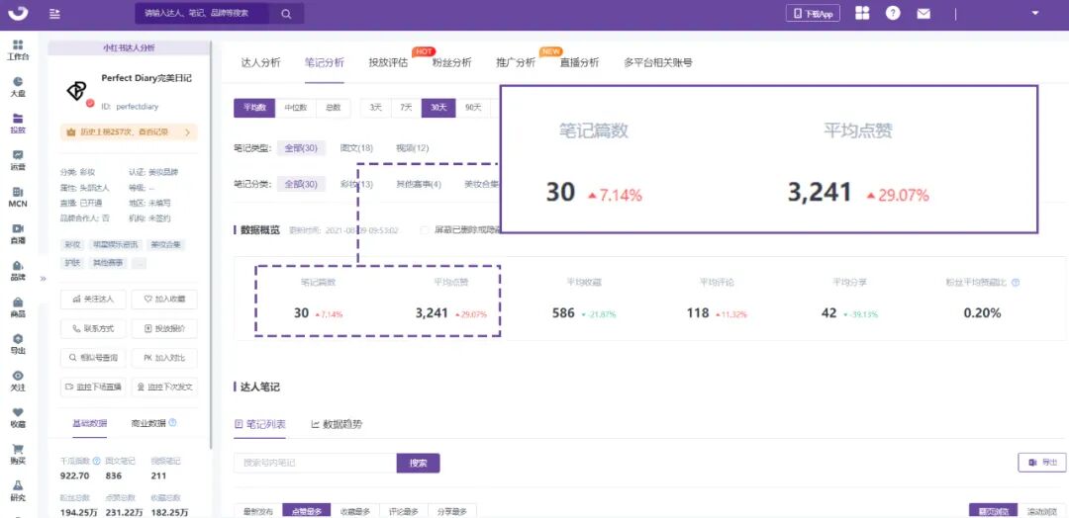The image size is (1069, 518).
Task: Expand more tags with the ellipsis chip
Action: pos(139,263)
